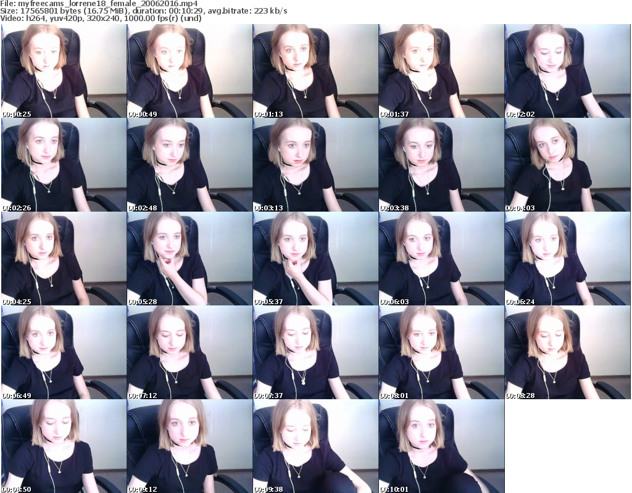
Task: Select the frame stamped 00:03:13
Action: tap(315, 165)
